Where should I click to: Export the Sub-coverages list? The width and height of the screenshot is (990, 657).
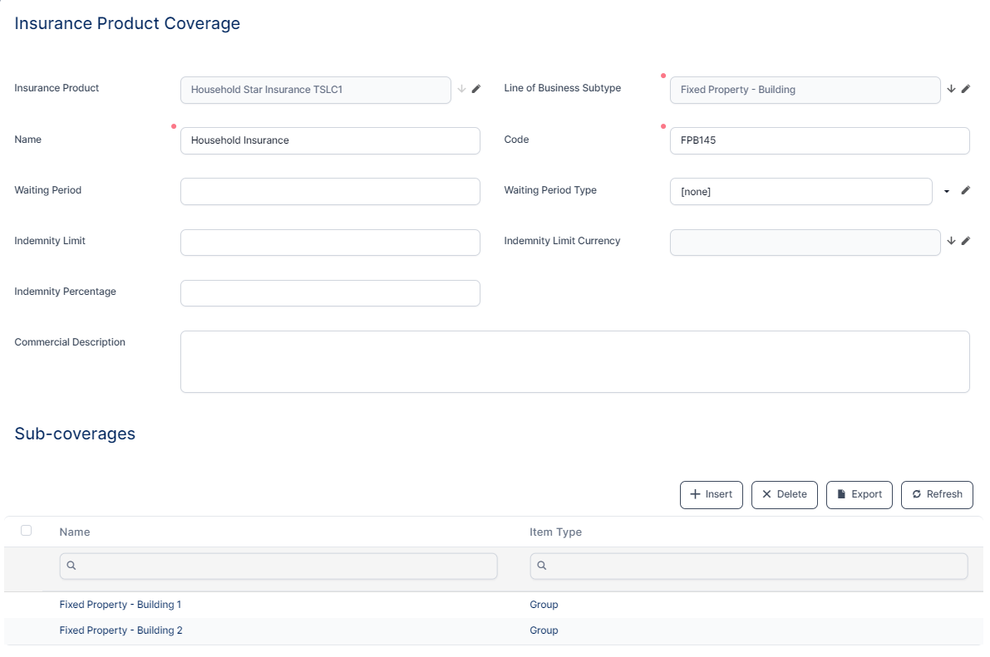(x=859, y=494)
